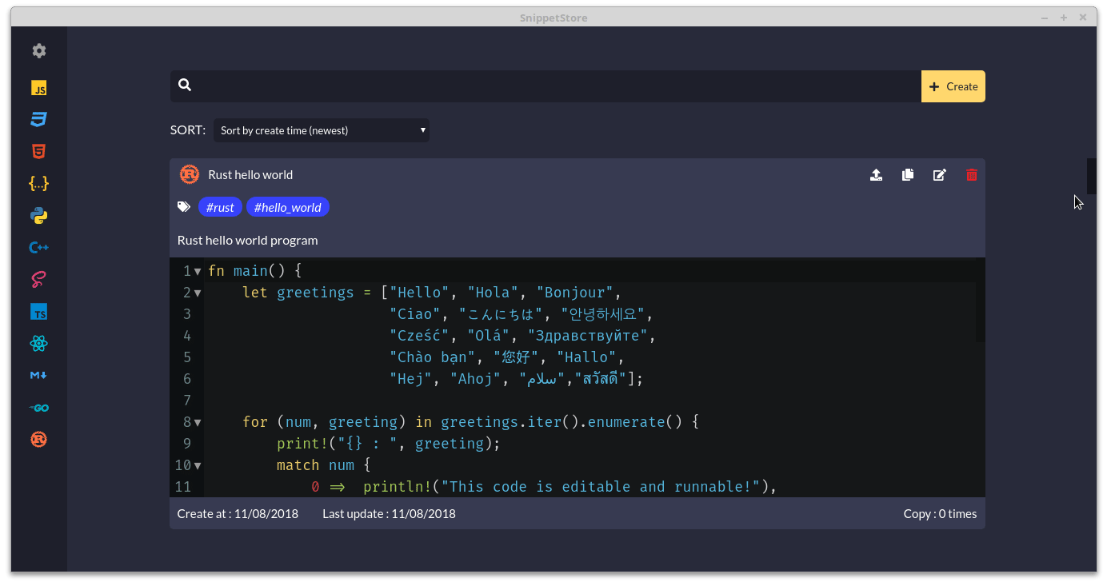Select the Rust icon in sidebar

click(39, 439)
